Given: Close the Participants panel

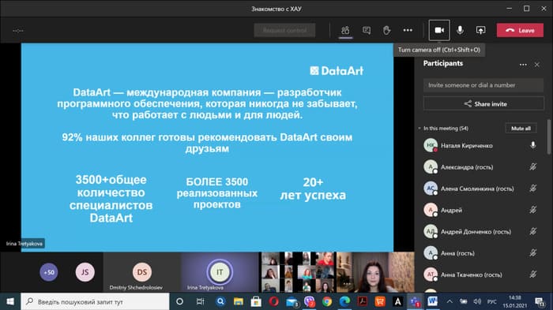Looking at the screenshot, I should point(536,65).
